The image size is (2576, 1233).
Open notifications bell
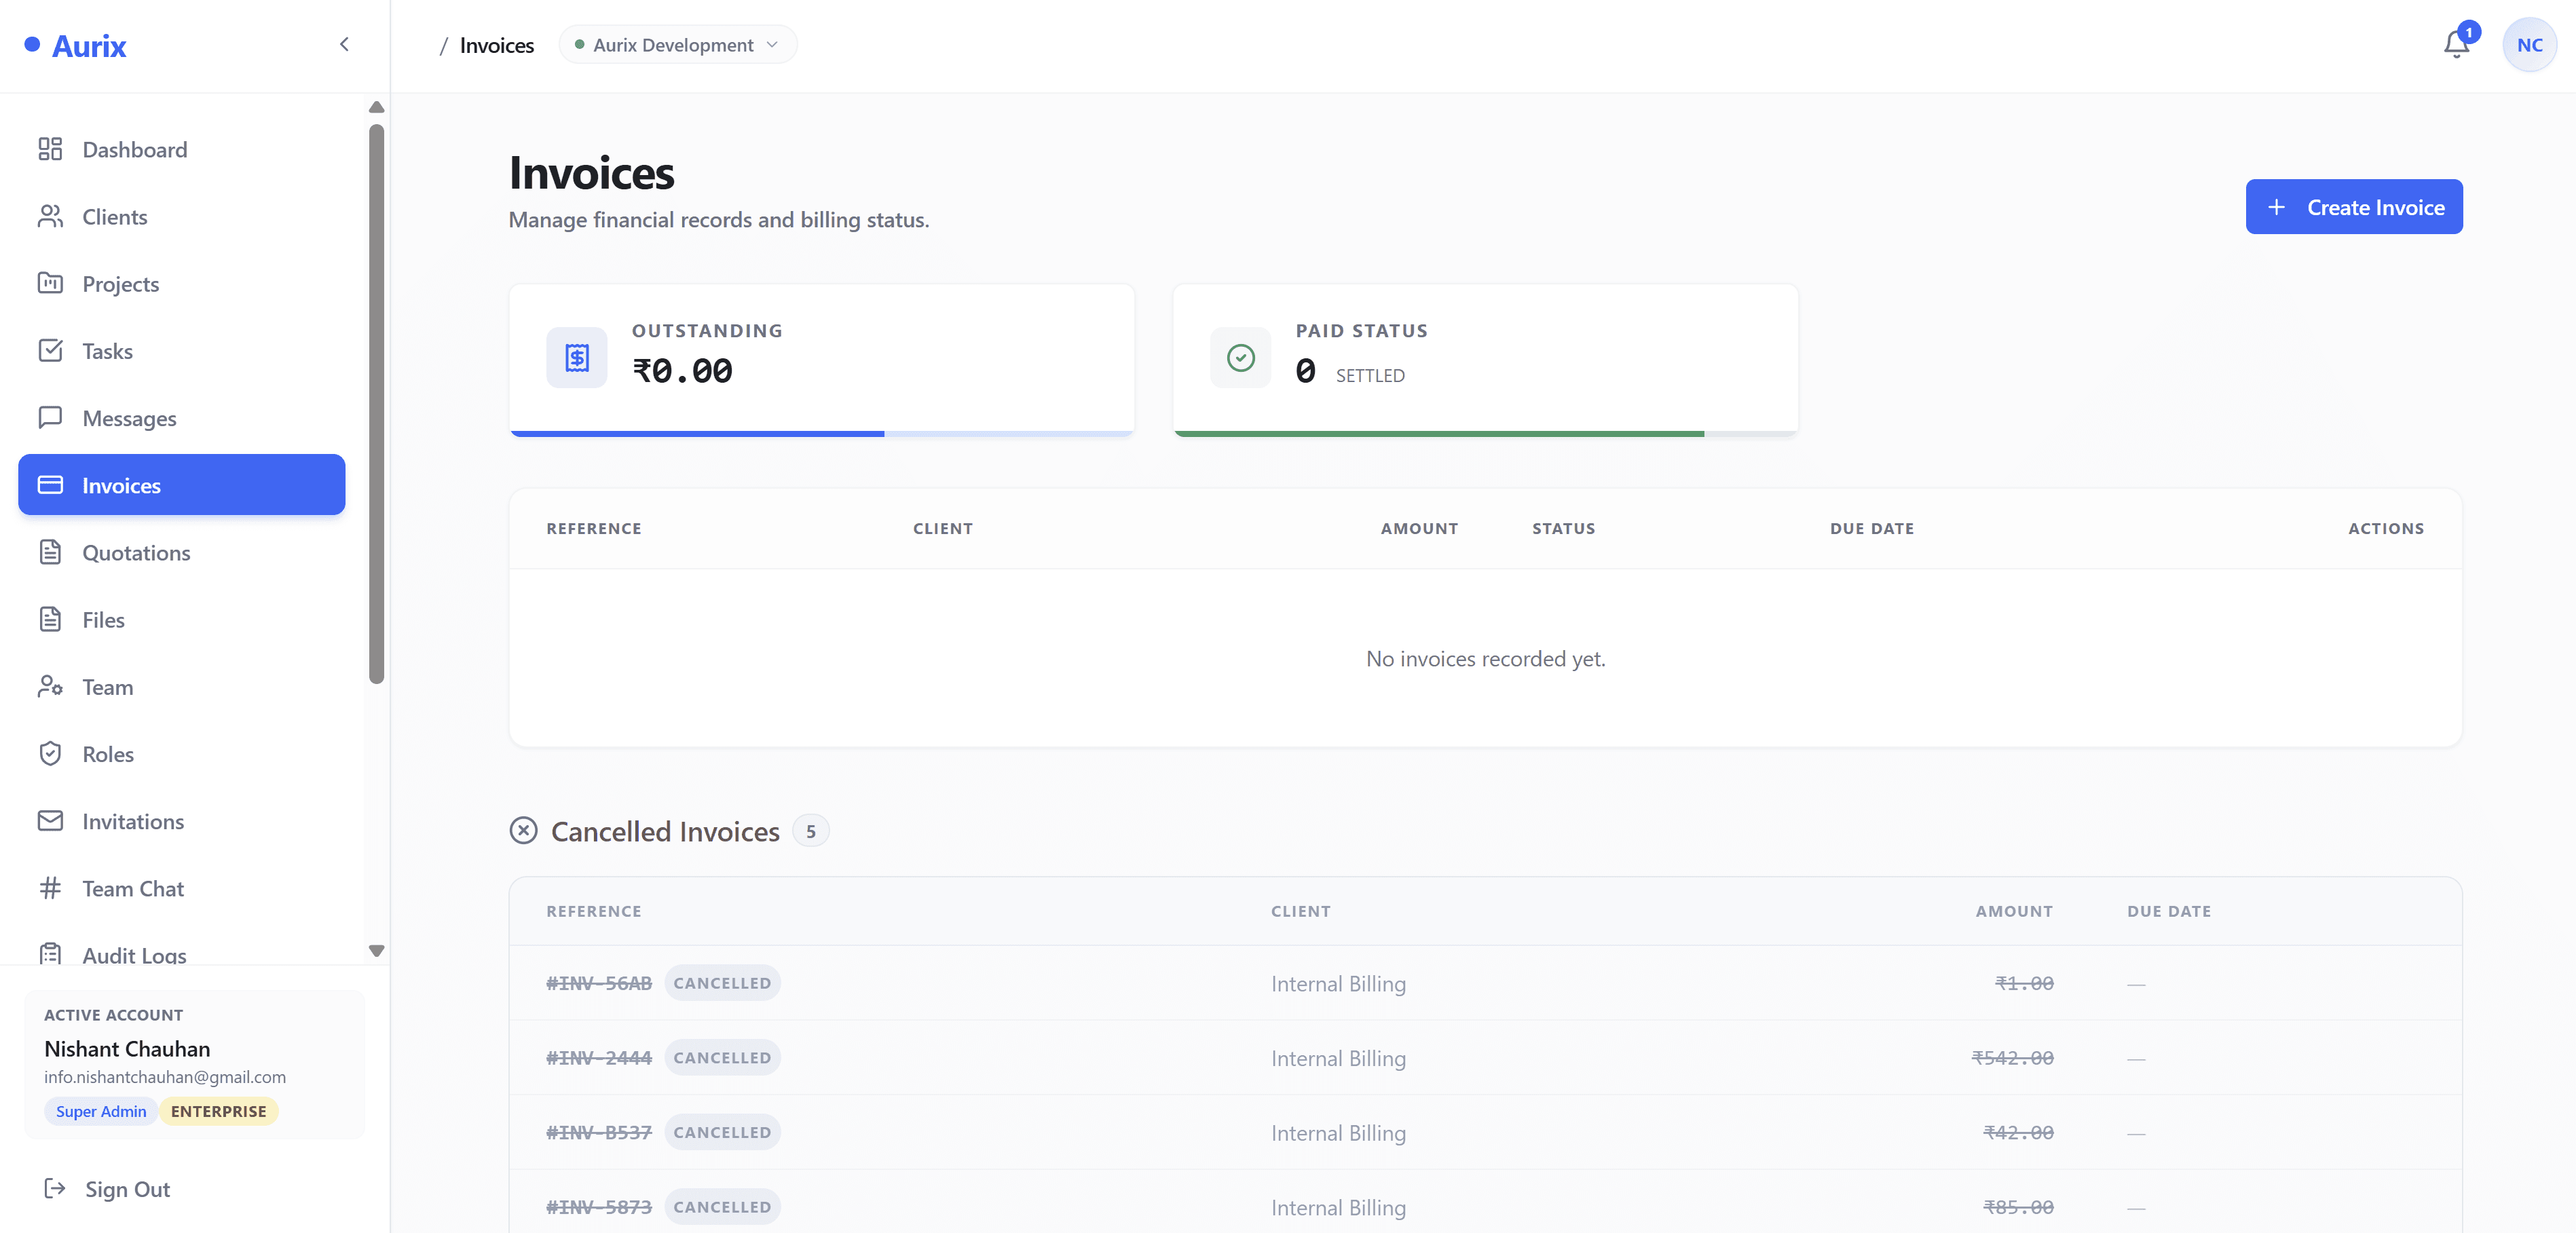point(2456,44)
